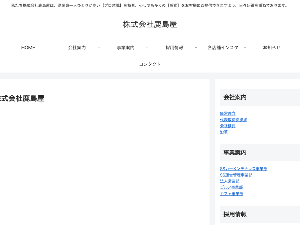Image resolution: width=300 pixels, height=225 pixels.
Task: Open the 代表取締役挨拶 link
Action: click(233, 120)
